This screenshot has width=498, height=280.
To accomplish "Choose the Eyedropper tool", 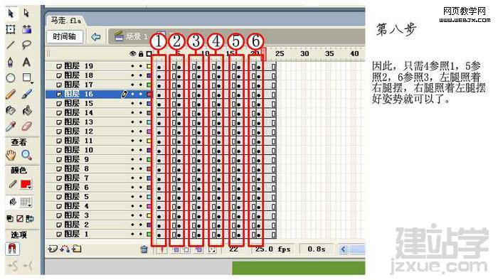I will (11, 126).
